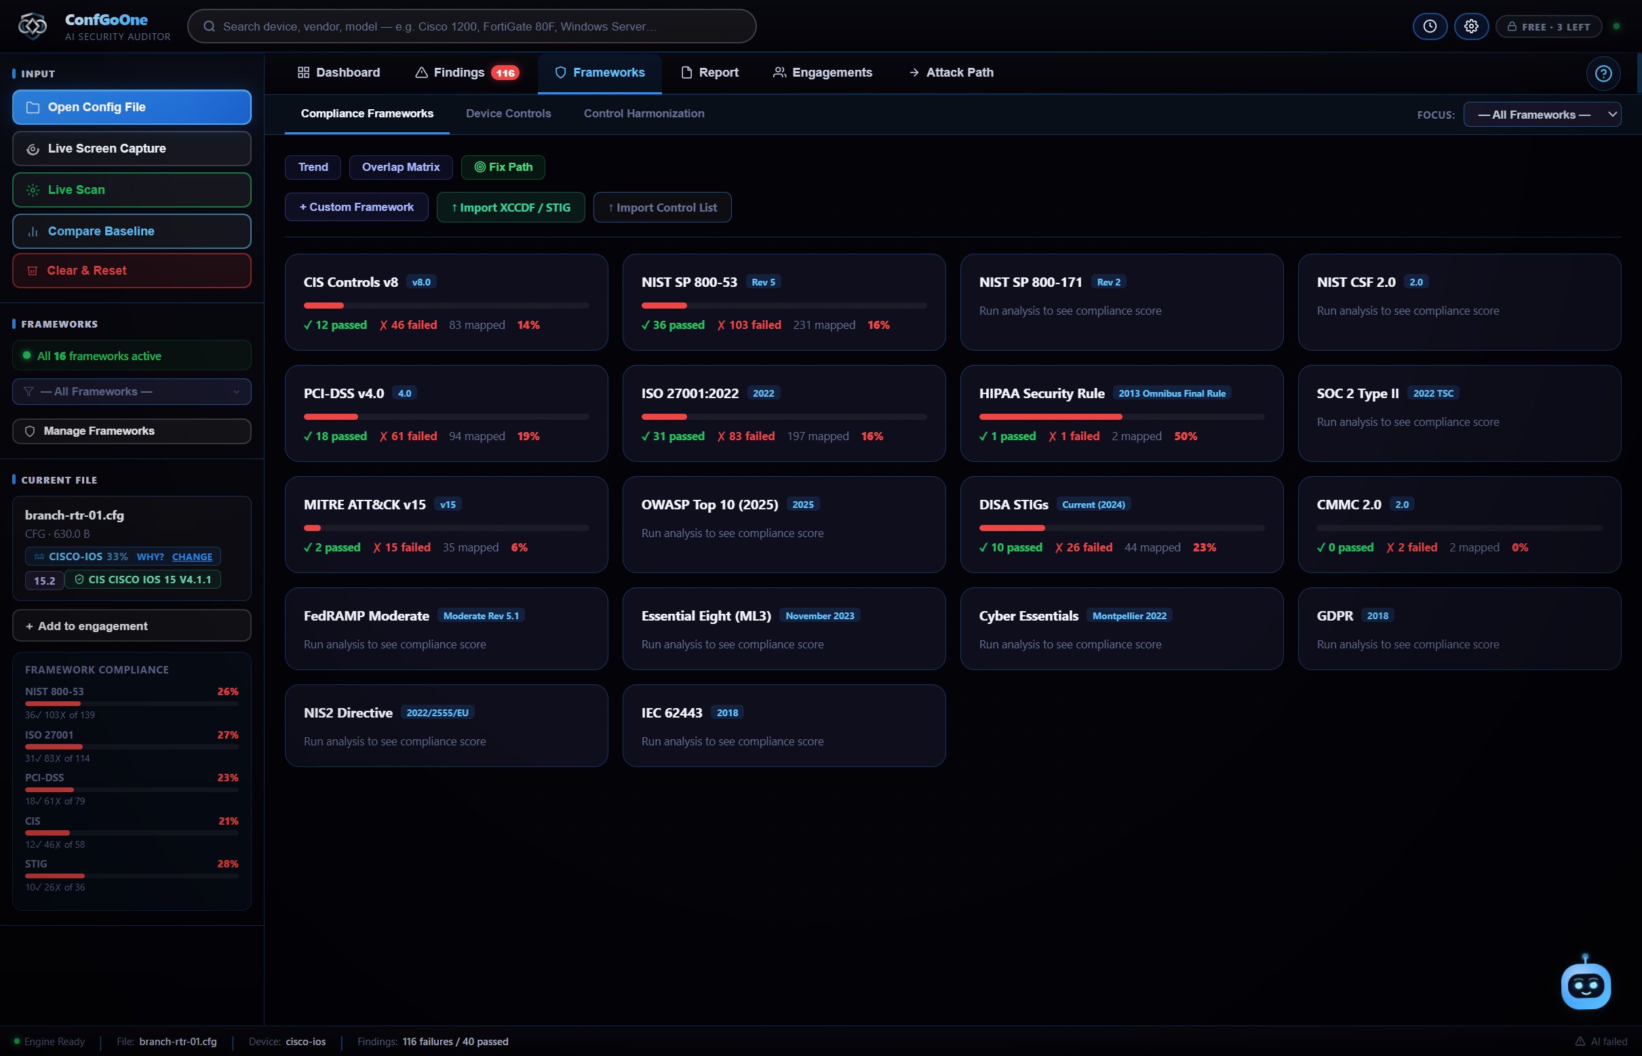Expand the FOCUS All Frameworks dropdown
Image resolution: width=1642 pixels, height=1056 pixels.
tap(1542, 115)
